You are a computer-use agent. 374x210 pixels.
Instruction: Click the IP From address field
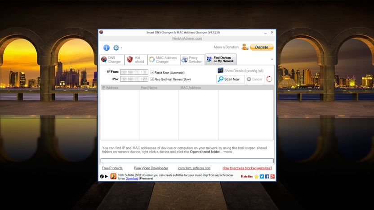pos(134,72)
